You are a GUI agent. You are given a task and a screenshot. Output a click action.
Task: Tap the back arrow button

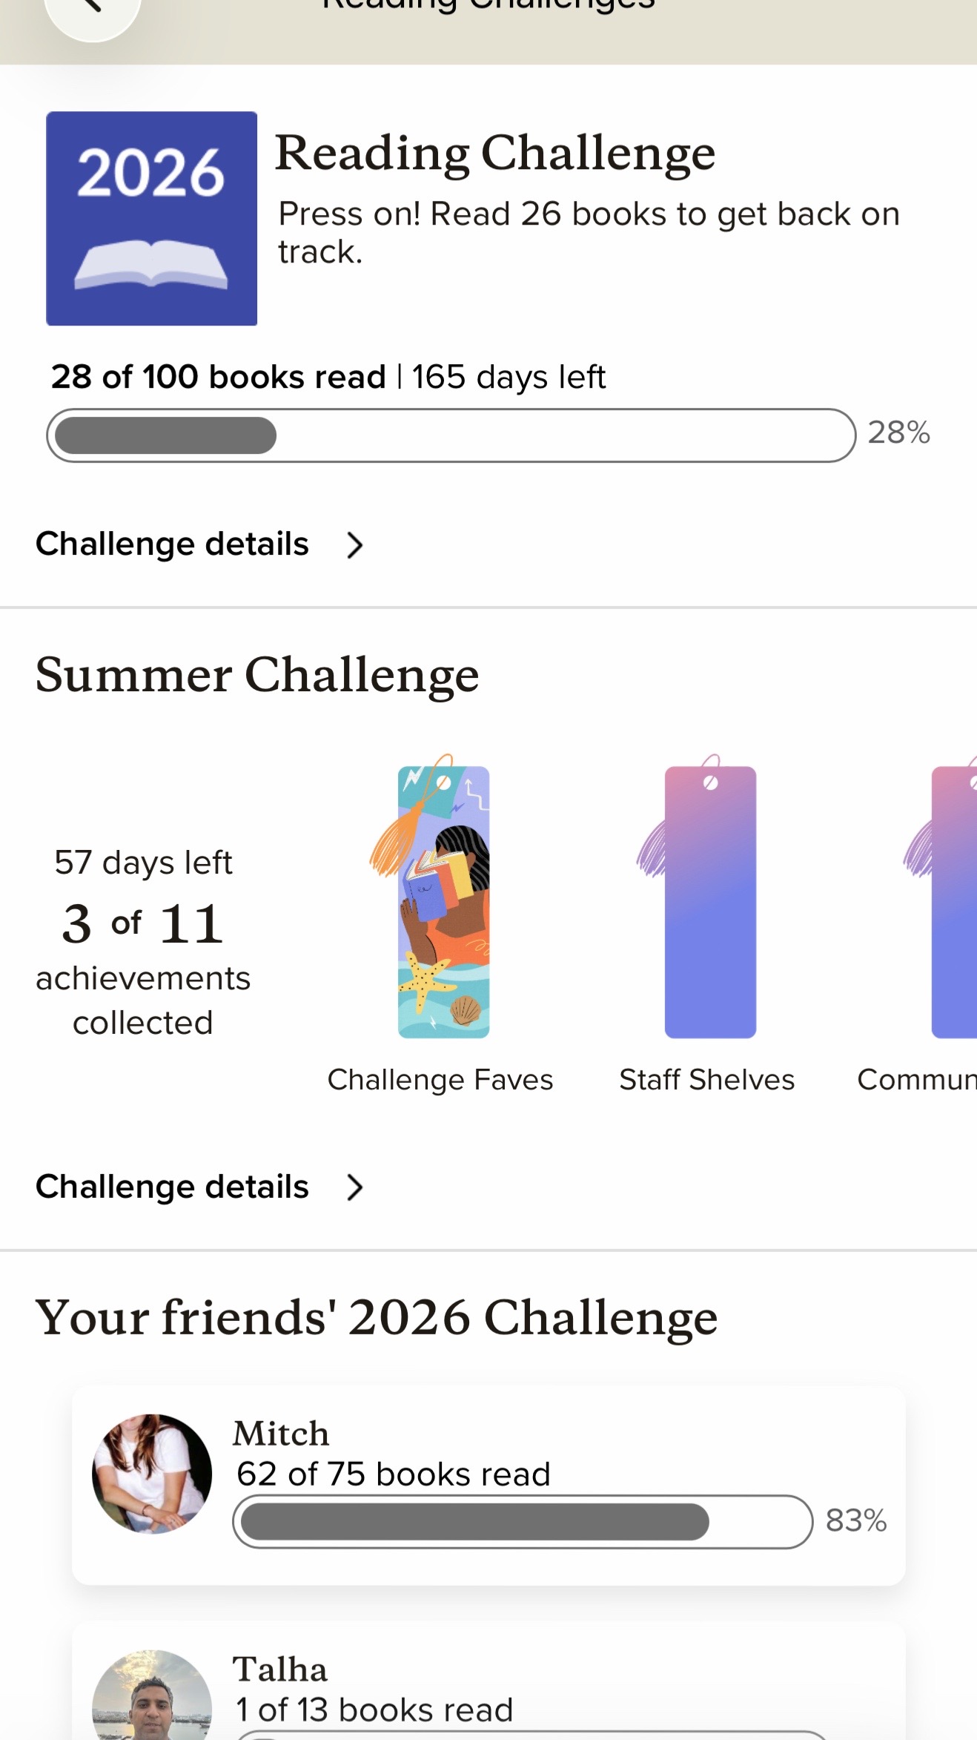click(x=93, y=10)
